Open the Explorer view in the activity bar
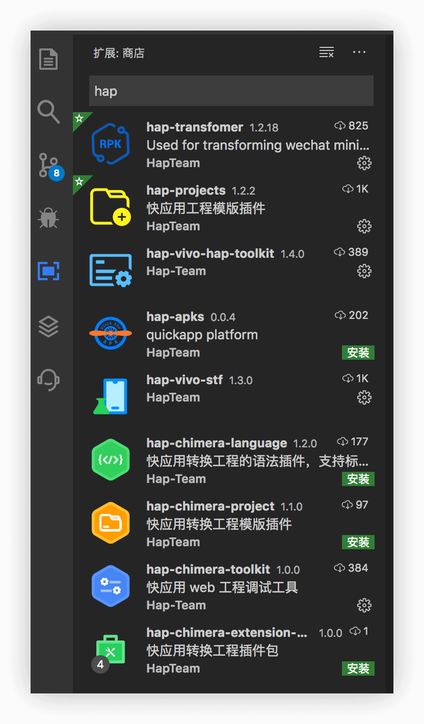424x724 pixels. pos(48,59)
